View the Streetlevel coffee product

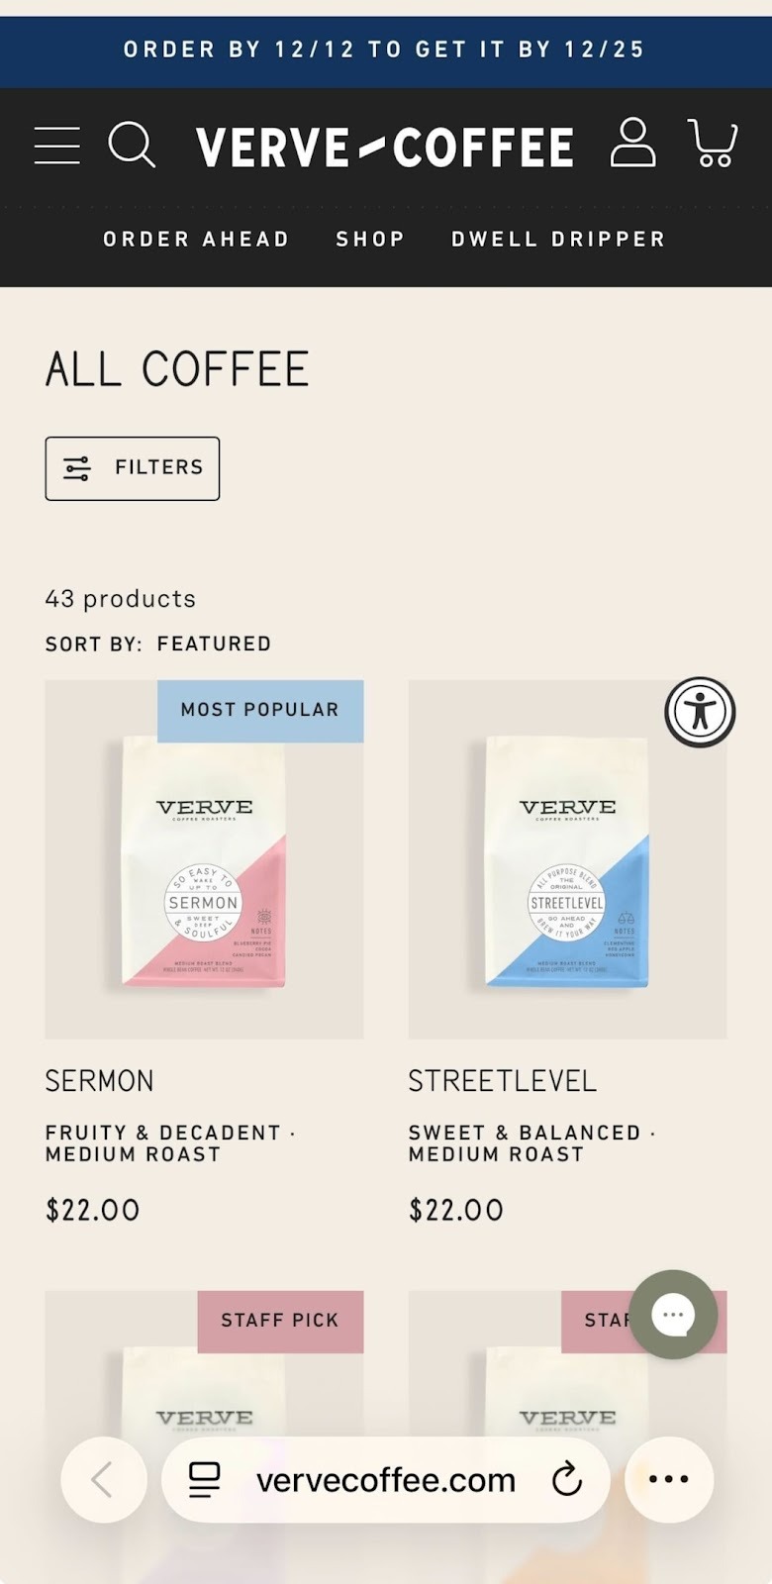(x=502, y=1081)
